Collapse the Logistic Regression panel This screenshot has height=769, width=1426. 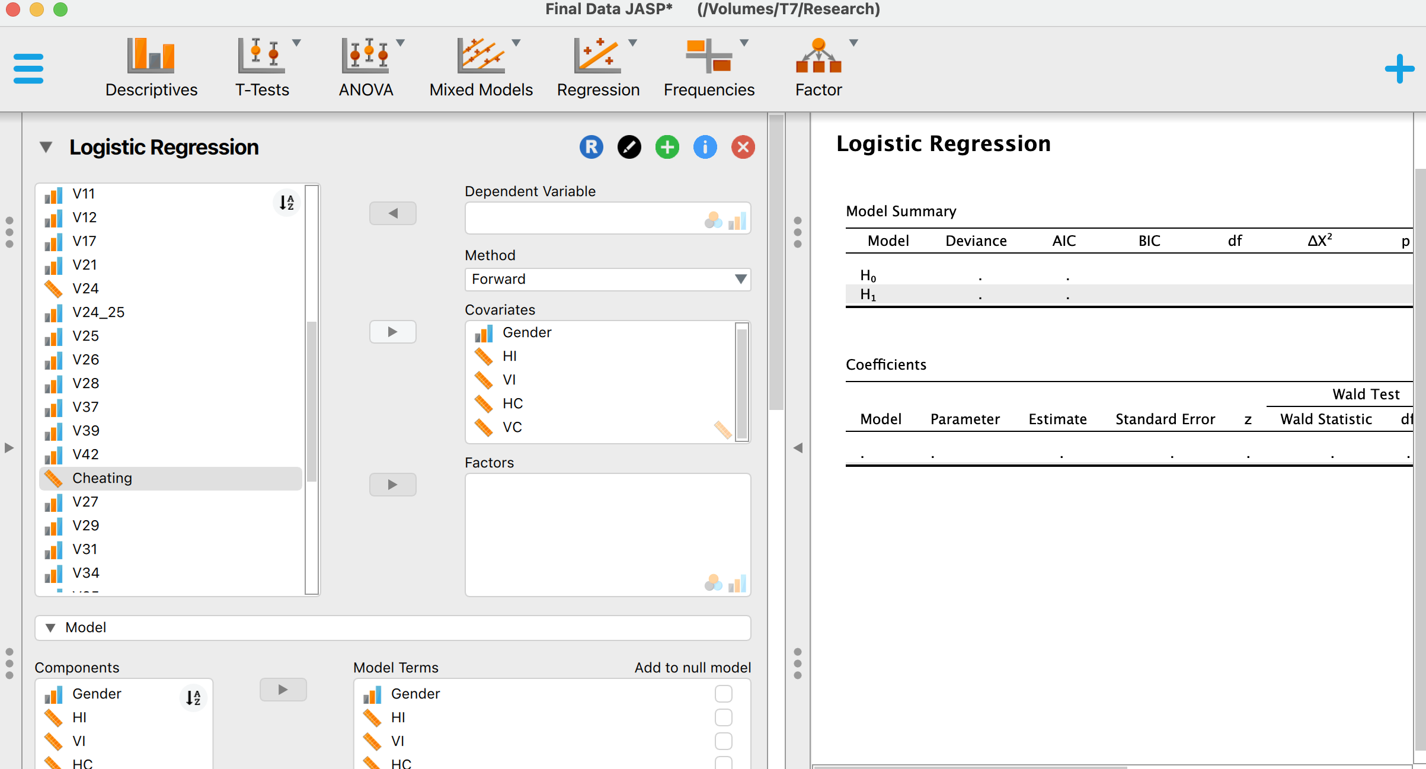(x=46, y=146)
